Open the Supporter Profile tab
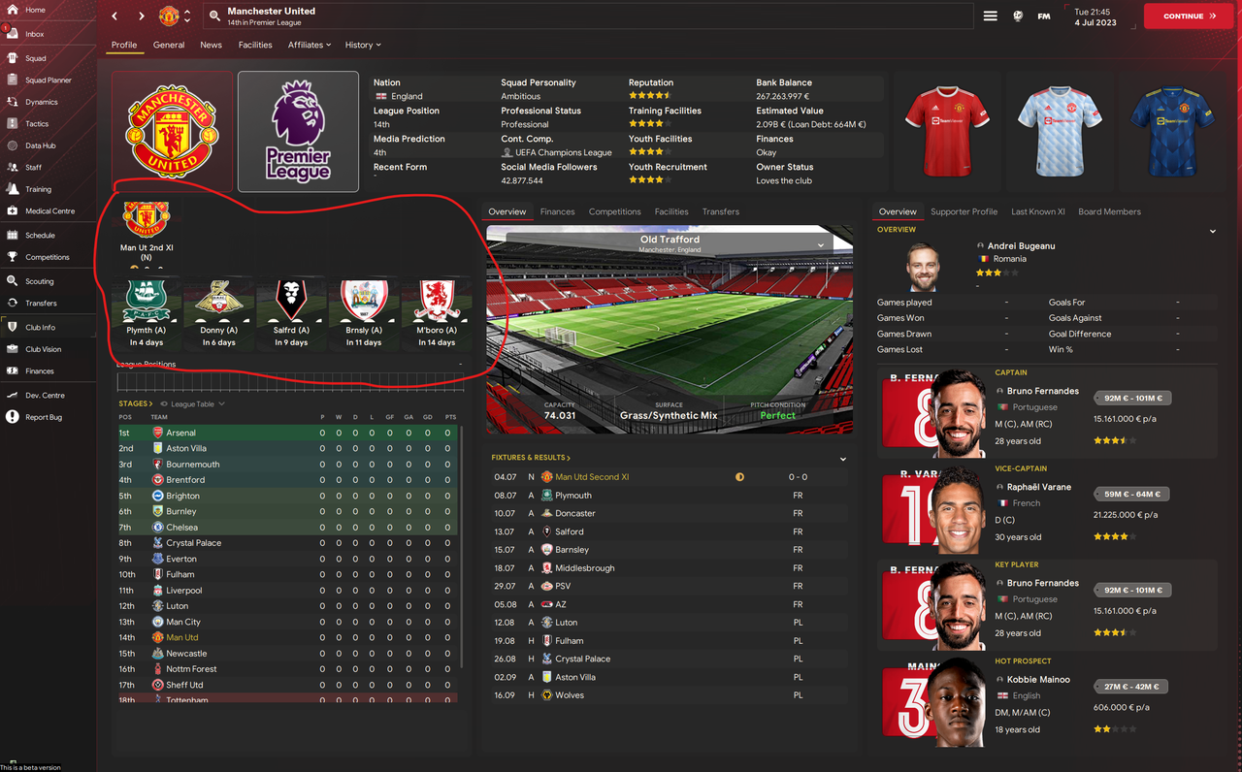Image resolution: width=1242 pixels, height=772 pixels. click(964, 211)
